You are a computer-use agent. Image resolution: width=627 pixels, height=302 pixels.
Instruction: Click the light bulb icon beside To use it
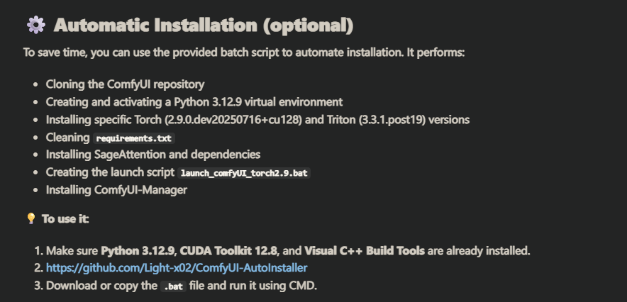[30, 218]
